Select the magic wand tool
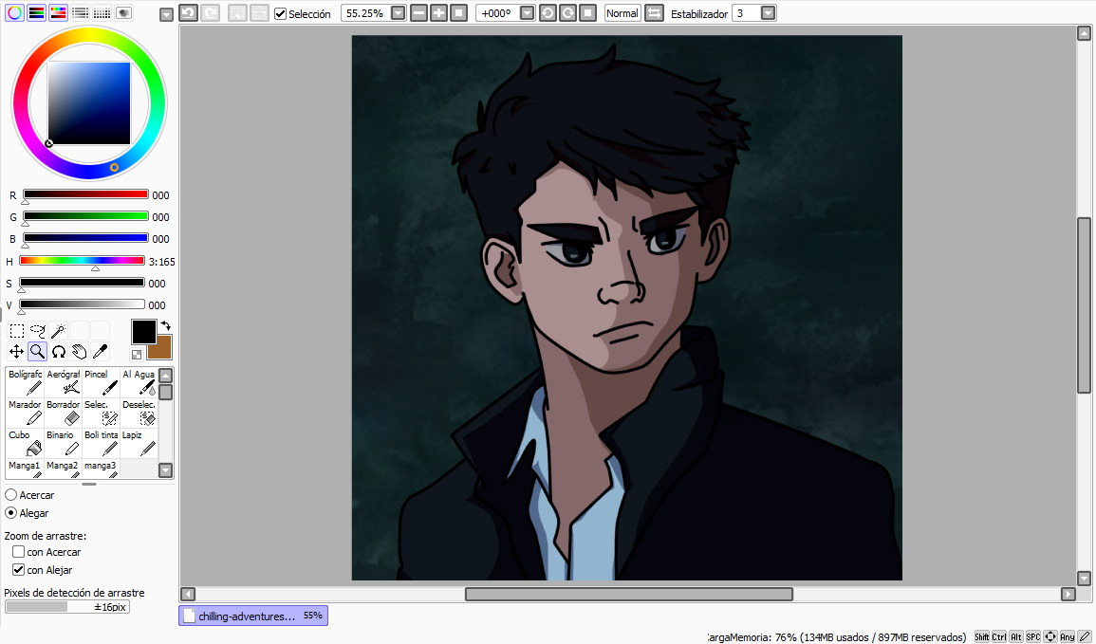 click(x=59, y=330)
